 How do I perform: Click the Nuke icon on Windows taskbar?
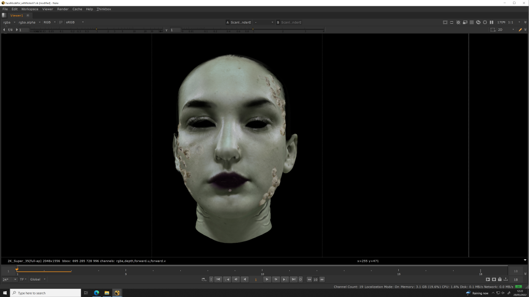click(x=117, y=293)
